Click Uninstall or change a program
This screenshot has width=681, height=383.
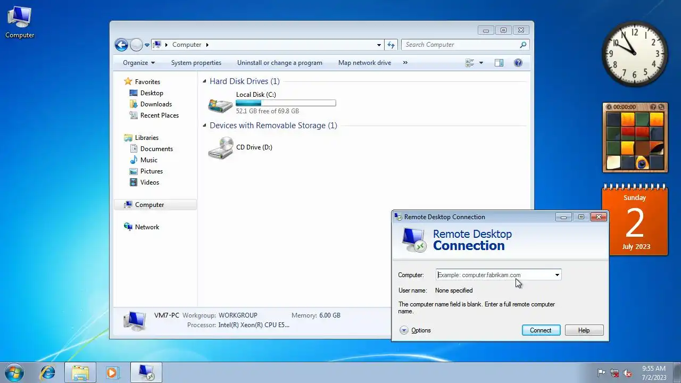coord(280,63)
